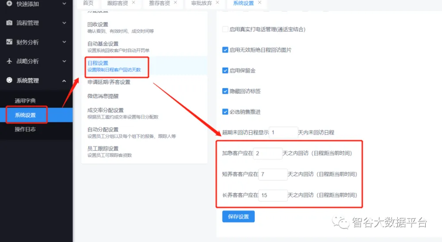Click the gear icon beside 系统管理

coord(9,81)
